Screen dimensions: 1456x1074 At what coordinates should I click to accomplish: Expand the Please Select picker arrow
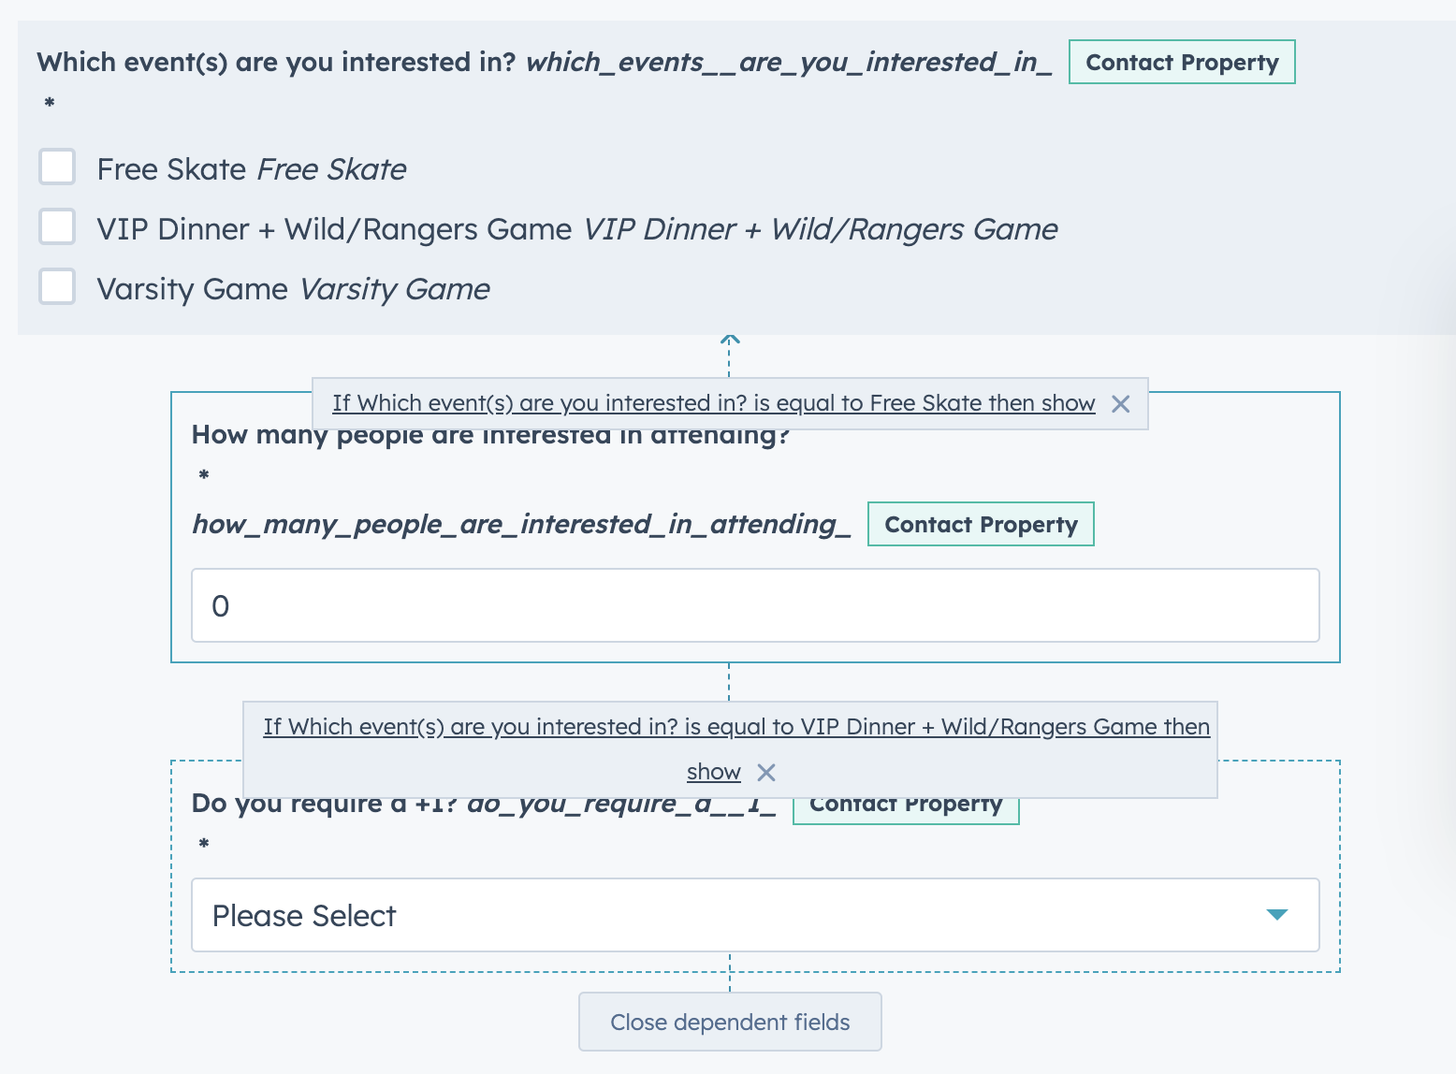[x=1275, y=915]
